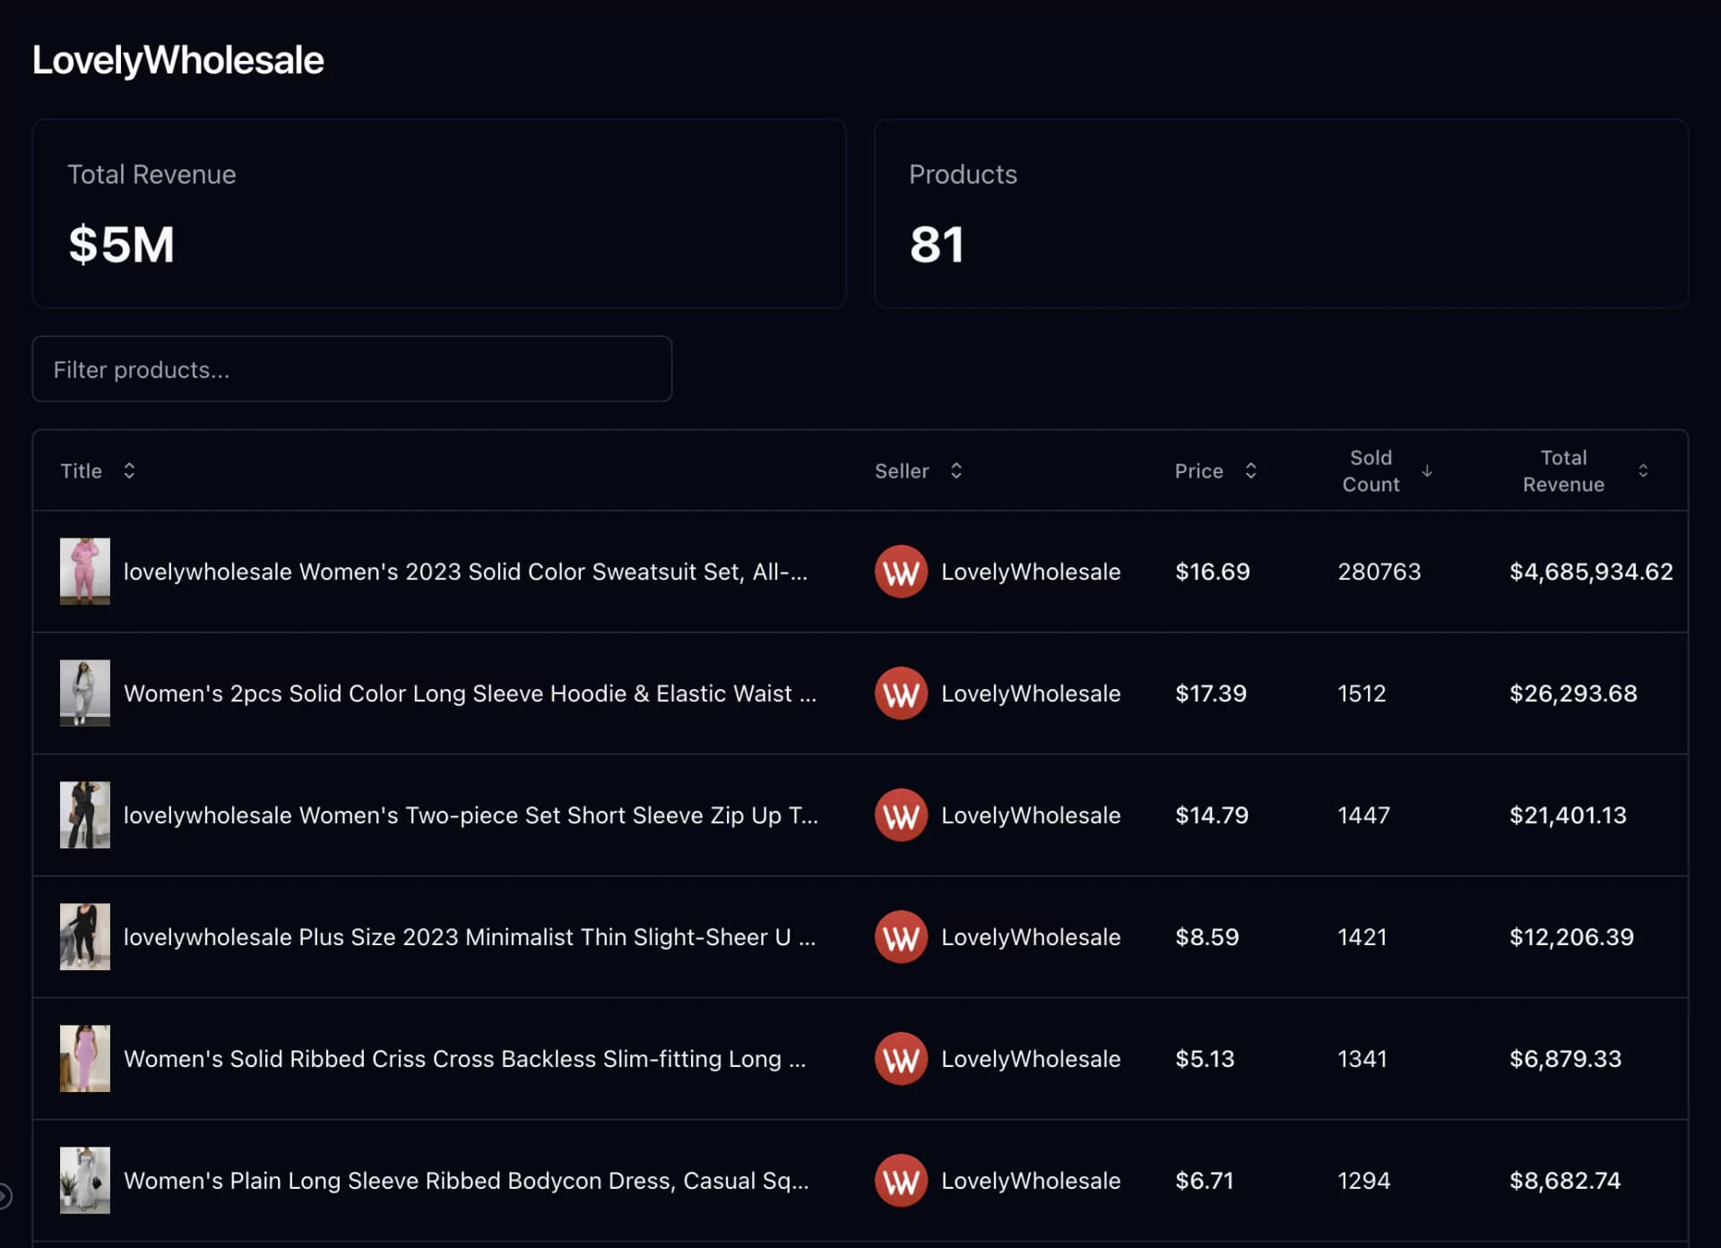Image resolution: width=1721 pixels, height=1248 pixels.
Task: Click the Total Revenue $5M summary card
Action: click(439, 213)
